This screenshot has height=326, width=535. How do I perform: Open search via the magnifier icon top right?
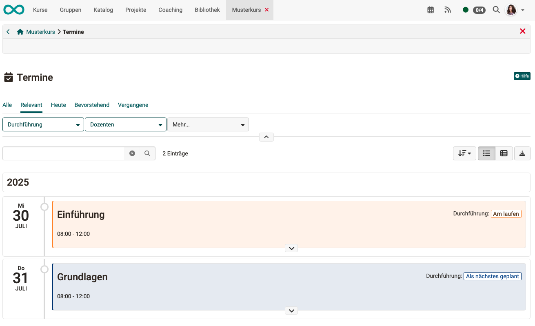click(496, 9)
